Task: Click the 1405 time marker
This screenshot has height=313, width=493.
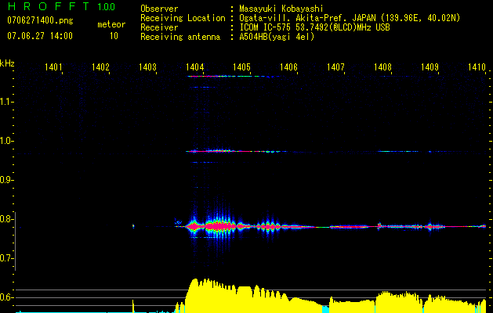Action: [241, 67]
